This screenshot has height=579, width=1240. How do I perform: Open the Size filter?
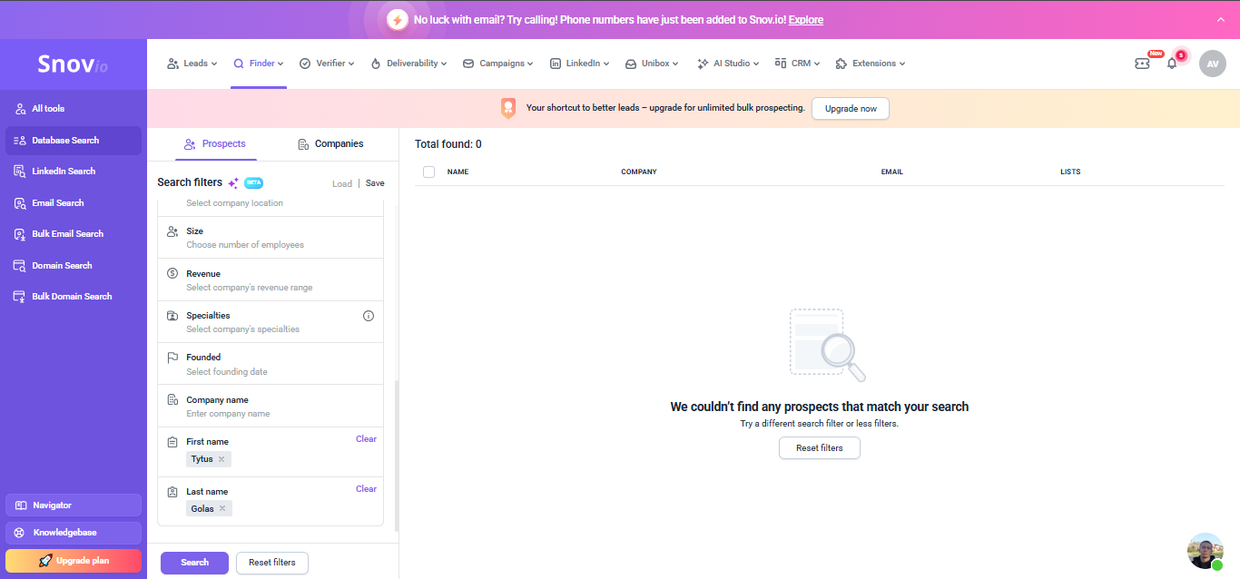tap(271, 238)
